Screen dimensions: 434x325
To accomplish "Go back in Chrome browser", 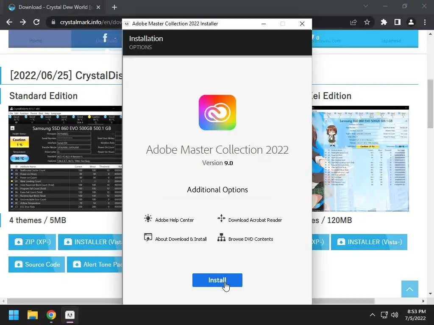I will [9, 22].
